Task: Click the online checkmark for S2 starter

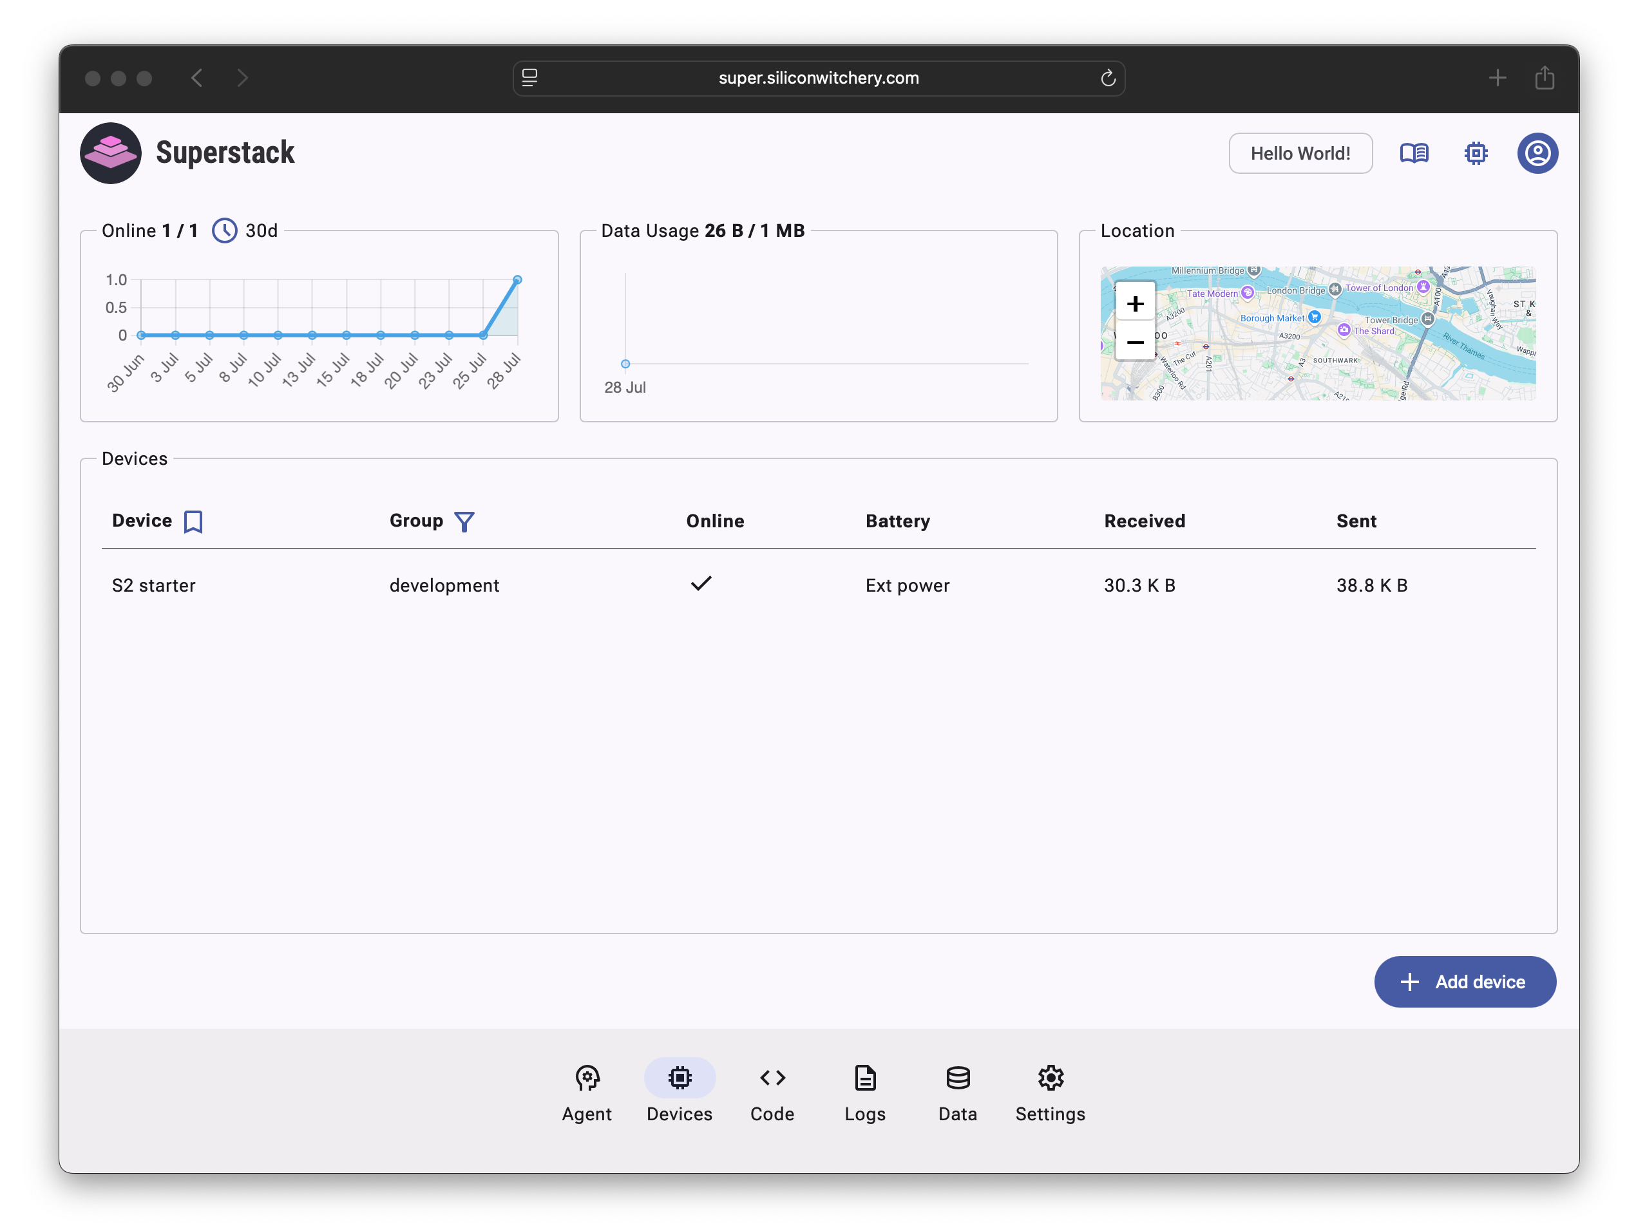Action: (700, 583)
